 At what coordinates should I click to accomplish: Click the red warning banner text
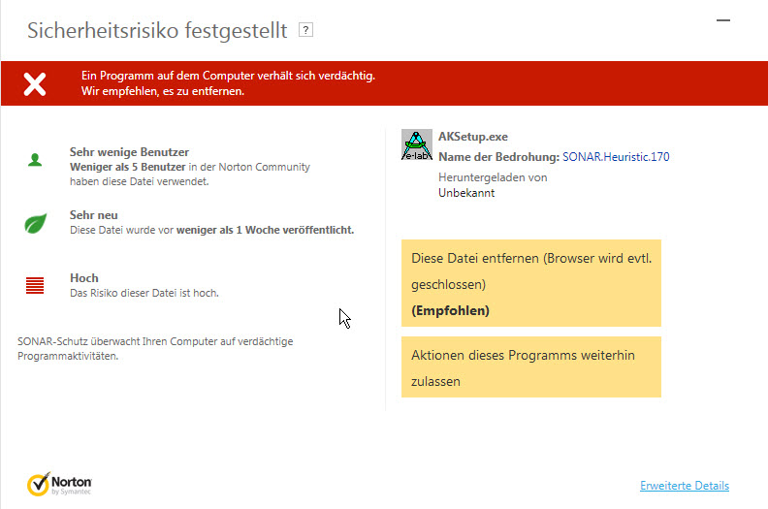[228, 83]
